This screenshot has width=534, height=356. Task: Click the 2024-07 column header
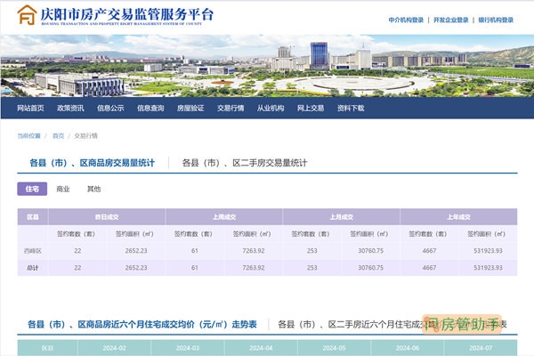pos(481,348)
